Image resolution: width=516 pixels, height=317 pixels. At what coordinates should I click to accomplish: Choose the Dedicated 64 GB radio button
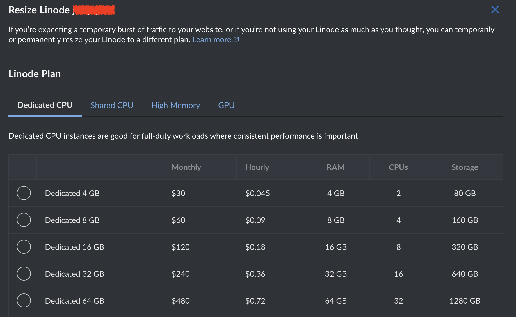(24, 300)
